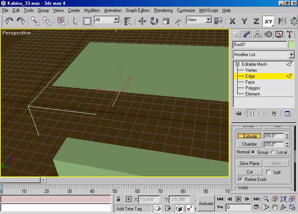Open the Hierarchy command panel tab
This screenshot has width=298, height=214.
coord(257,34)
